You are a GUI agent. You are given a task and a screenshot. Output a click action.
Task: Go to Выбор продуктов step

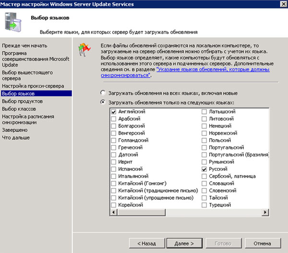(x=22, y=101)
